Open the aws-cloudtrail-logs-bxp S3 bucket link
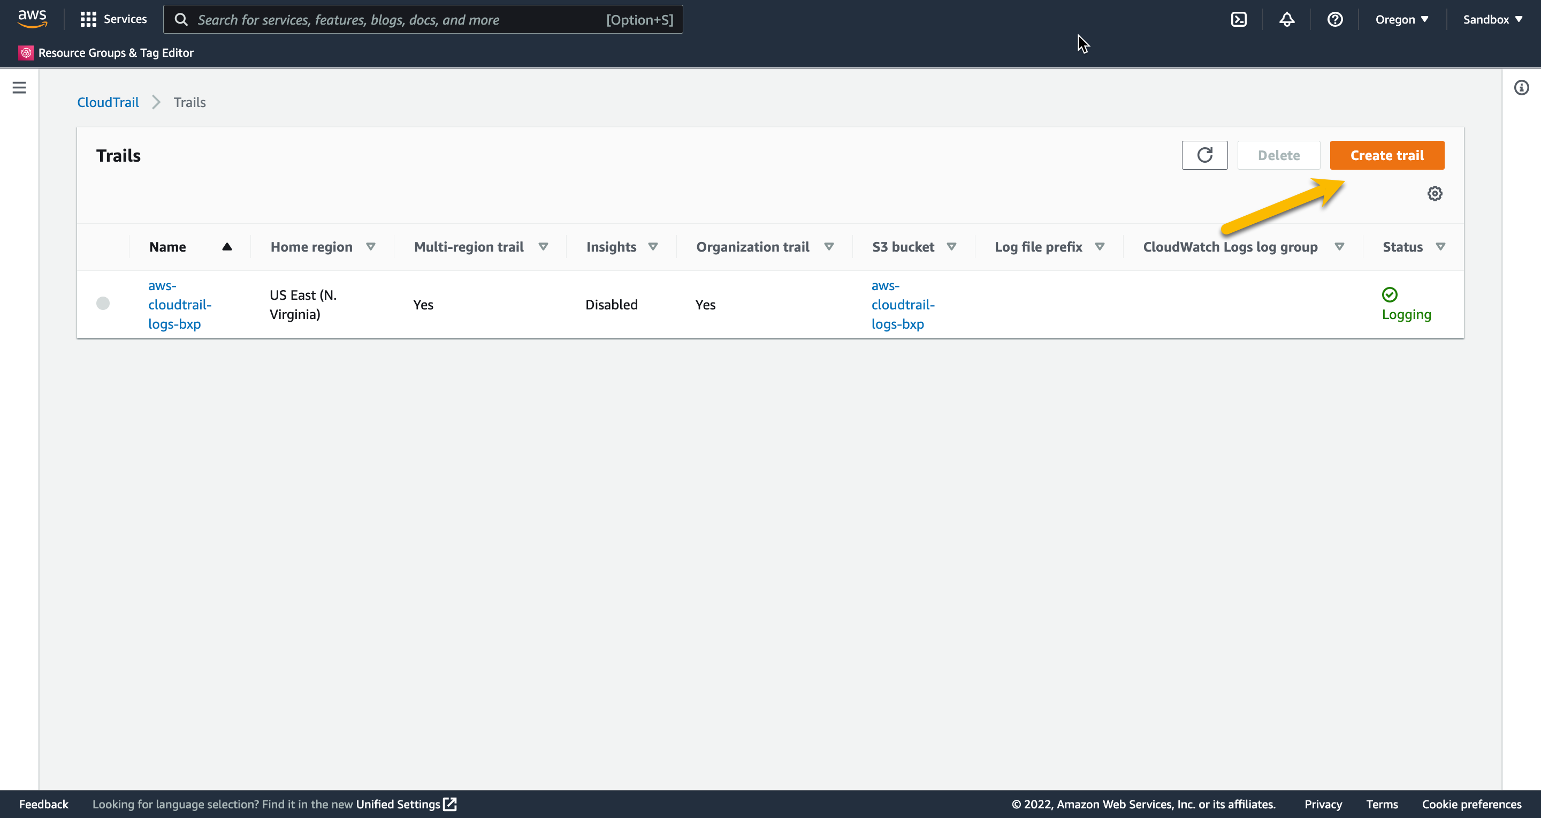 (902, 305)
